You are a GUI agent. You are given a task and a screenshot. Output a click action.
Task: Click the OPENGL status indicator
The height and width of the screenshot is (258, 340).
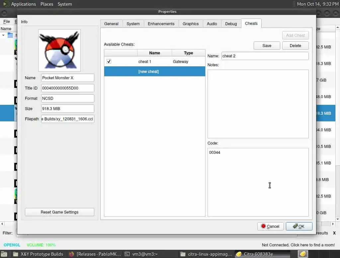pyautogui.click(x=12, y=245)
